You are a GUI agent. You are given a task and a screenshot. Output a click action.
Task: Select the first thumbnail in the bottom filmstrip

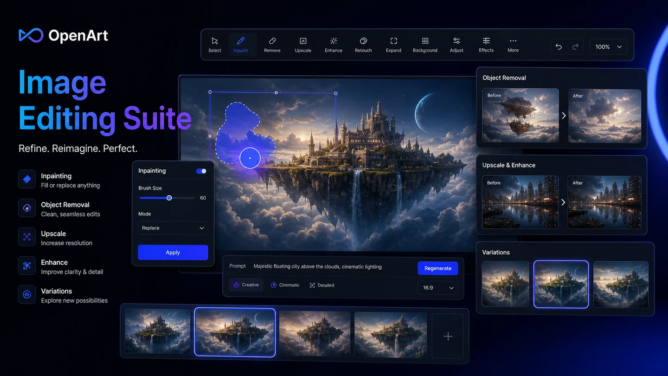coord(158,331)
